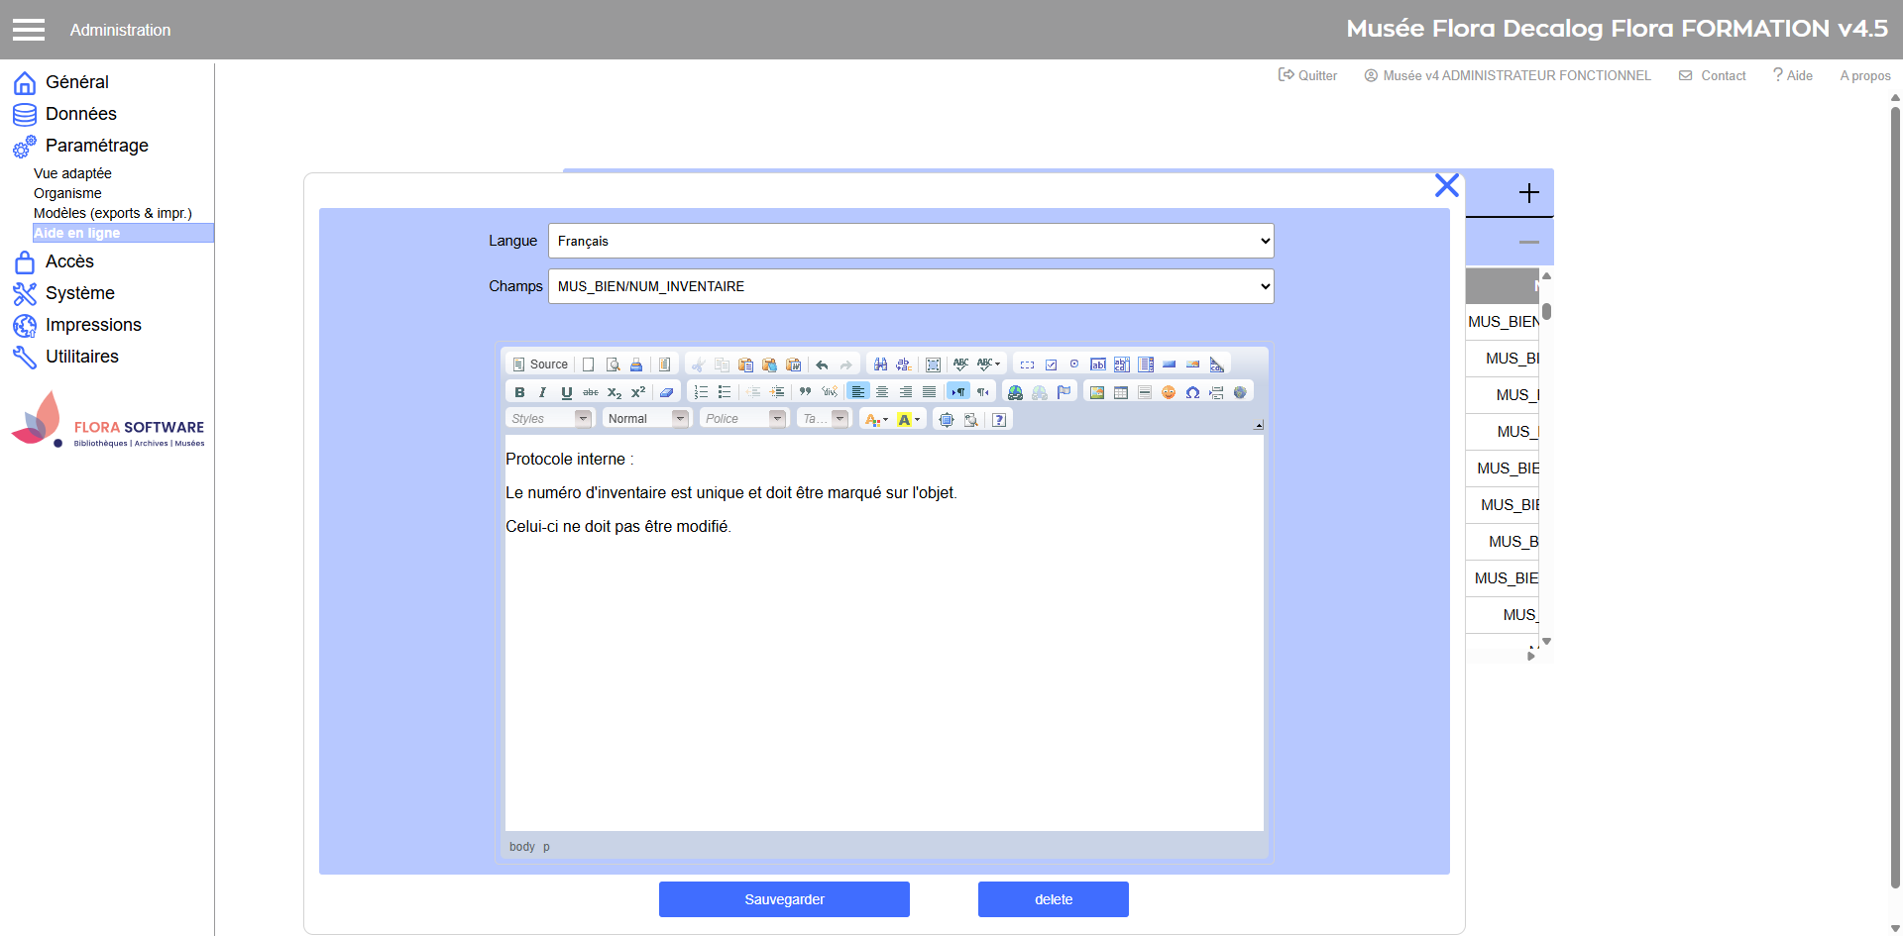
Task: Open the Accès menu in sidebar
Action: [69, 261]
